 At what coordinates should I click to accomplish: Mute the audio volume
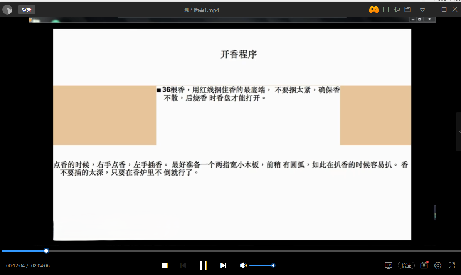[243, 265]
